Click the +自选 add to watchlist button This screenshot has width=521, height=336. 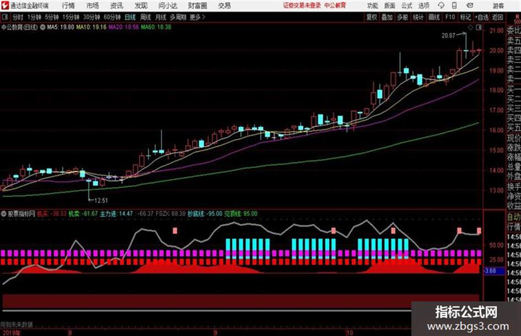coord(482,17)
